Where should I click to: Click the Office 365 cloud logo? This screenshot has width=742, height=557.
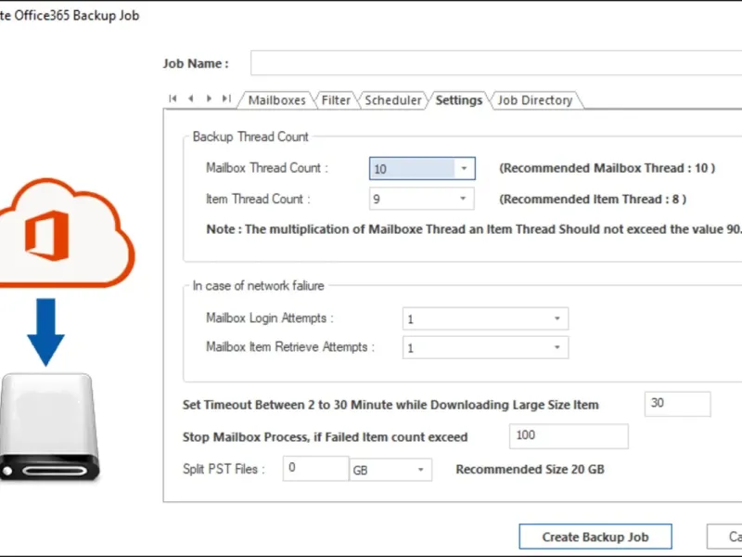65,233
